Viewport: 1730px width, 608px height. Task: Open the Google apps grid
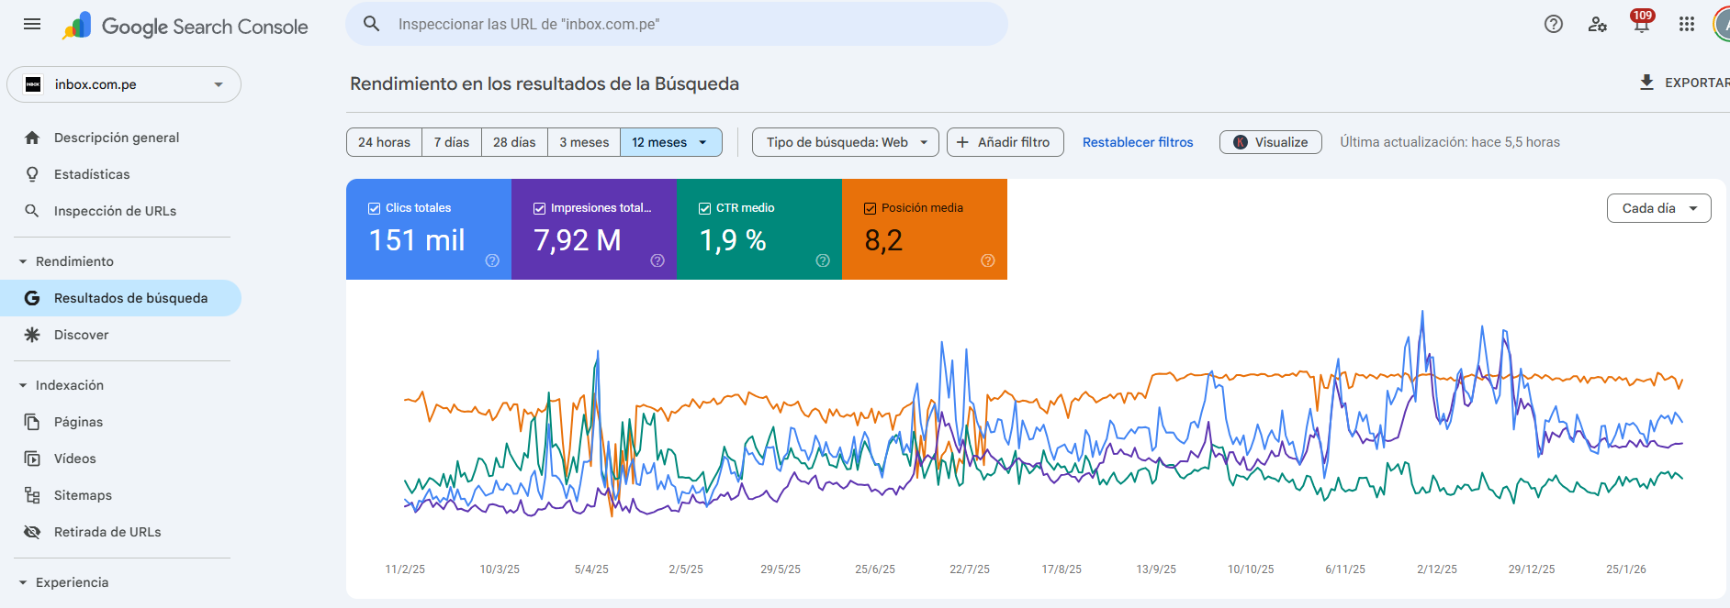pyautogui.click(x=1686, y=25)
